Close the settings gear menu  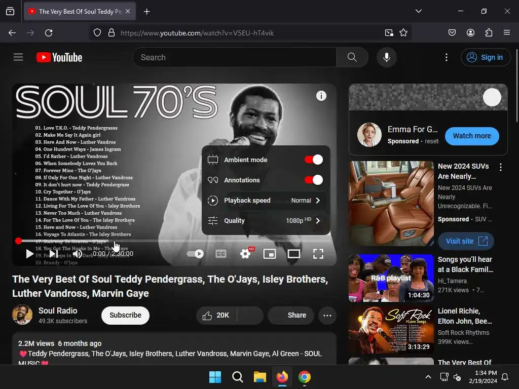pyautogui.click(x=245, y=254)
